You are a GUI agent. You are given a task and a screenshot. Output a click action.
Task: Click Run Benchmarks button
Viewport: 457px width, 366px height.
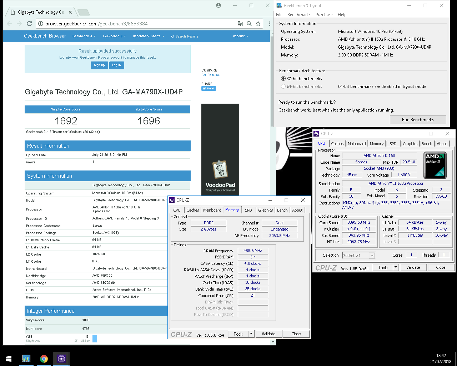(x=418, y=120)
